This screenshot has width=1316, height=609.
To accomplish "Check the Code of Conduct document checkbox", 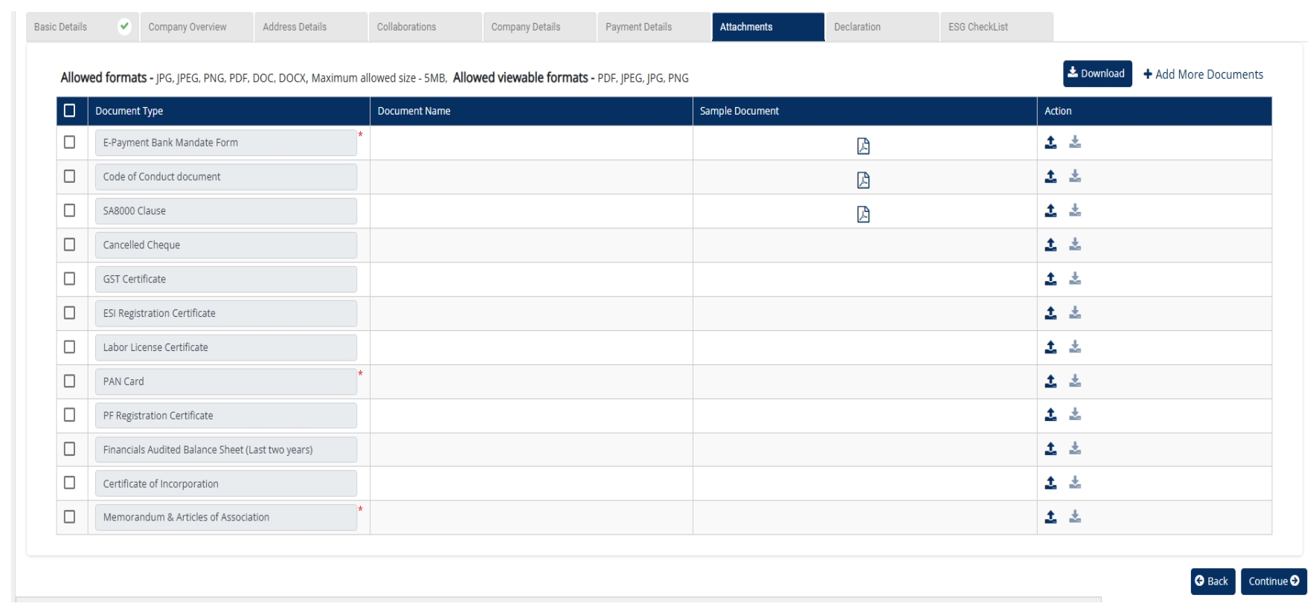I will pyautogui.click(x=70, y=176).
